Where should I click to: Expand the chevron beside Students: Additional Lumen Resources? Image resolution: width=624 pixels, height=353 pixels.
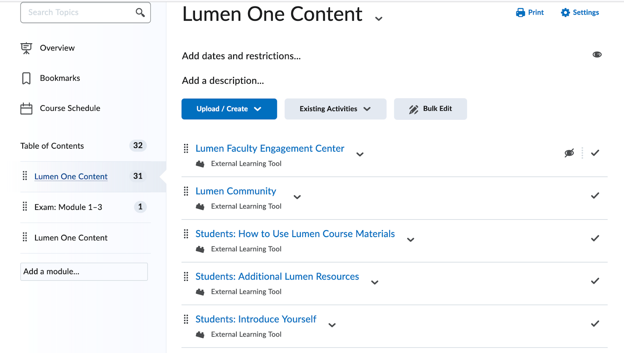click(x=374, y=282)
